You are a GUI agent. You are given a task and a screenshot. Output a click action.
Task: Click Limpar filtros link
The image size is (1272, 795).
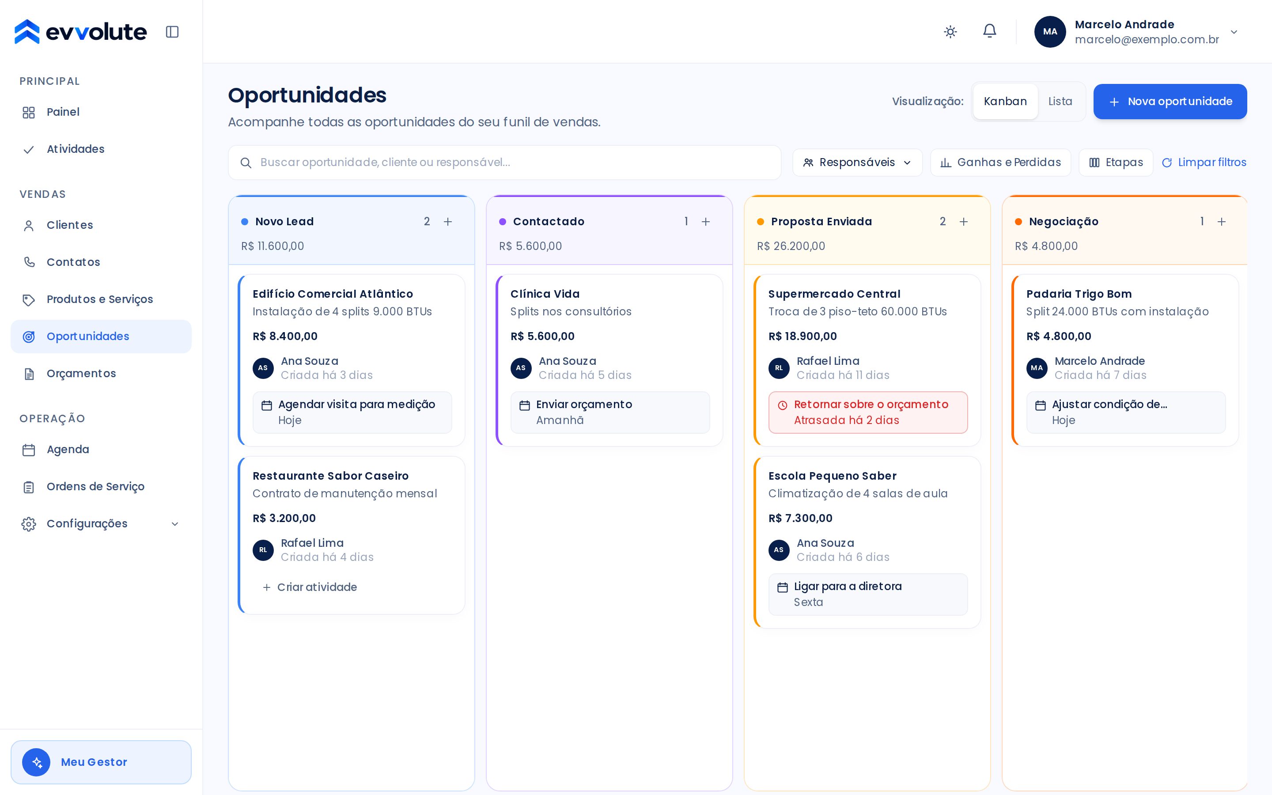1204,163
